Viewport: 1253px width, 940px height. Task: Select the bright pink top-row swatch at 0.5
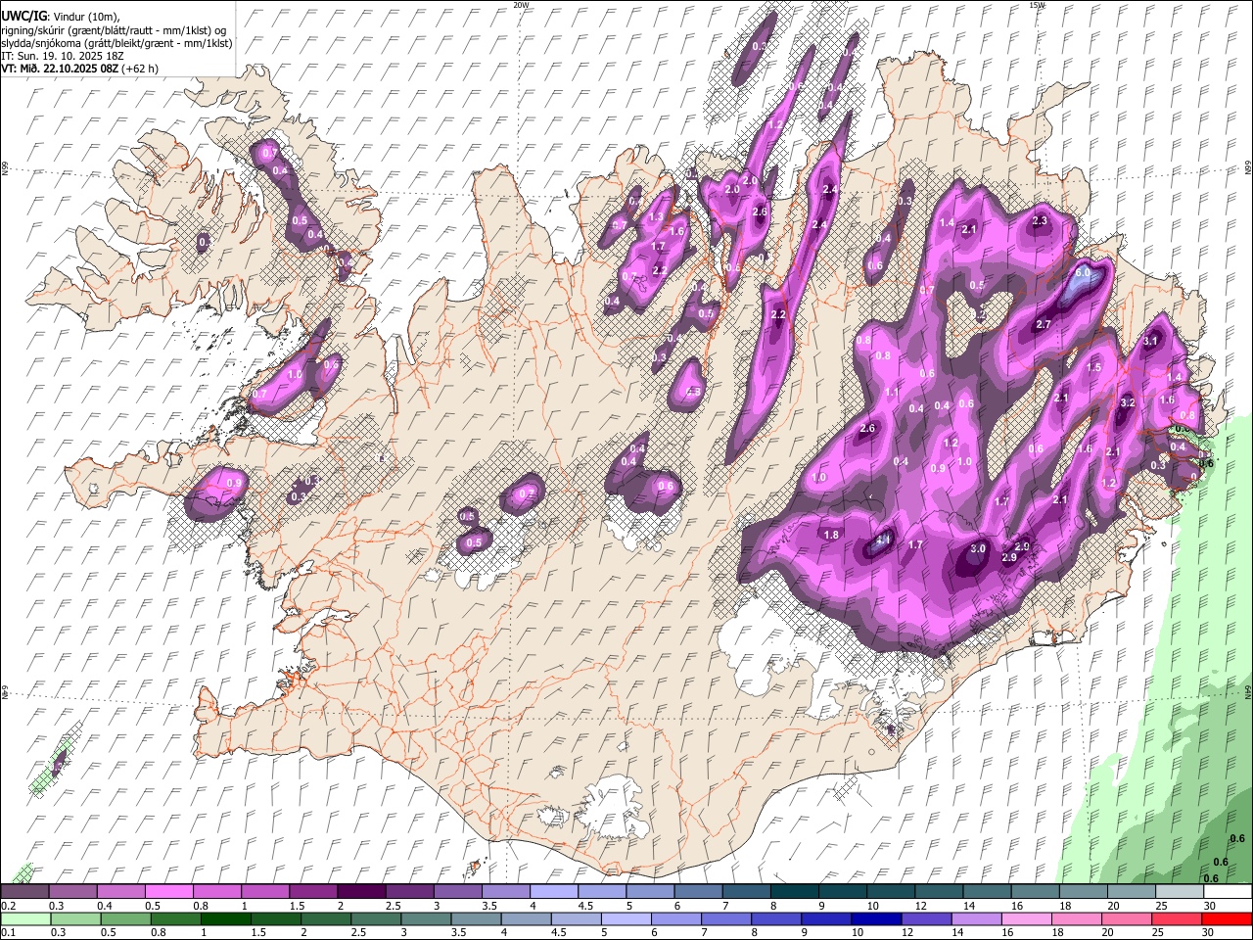point(168,891)
